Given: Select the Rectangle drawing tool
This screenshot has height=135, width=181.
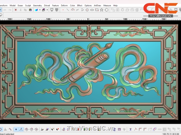Looking at the screenshot, I should [x=97, y=10].
